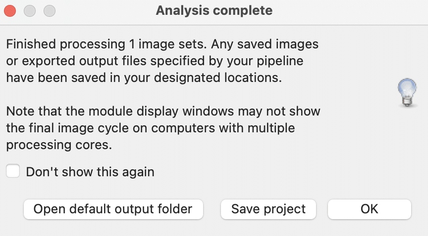Click the "have been saved in your designated locations" line

[144, 78]
